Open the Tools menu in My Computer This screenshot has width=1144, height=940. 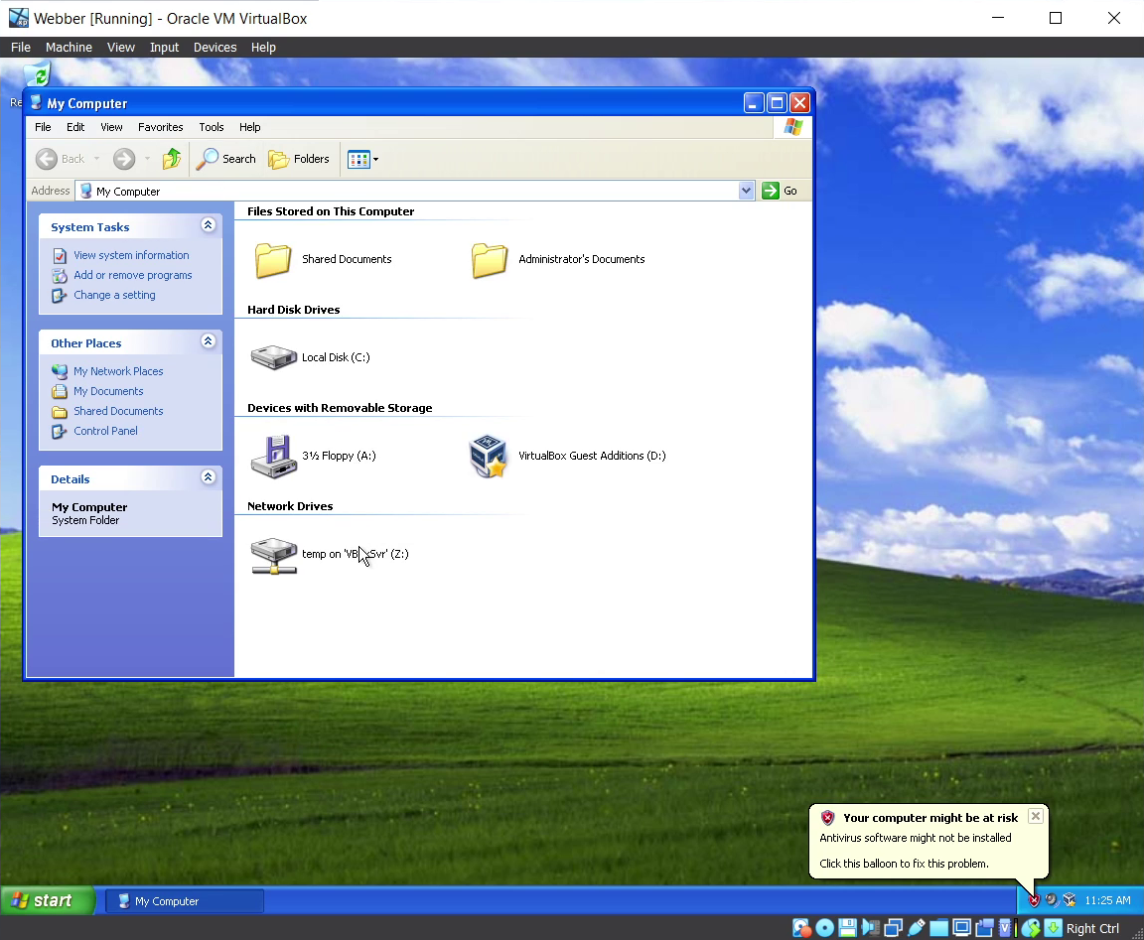pyautogui.click(x=211, y=127)
